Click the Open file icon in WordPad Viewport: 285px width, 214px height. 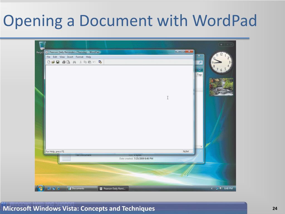click(x=53, y=62)
